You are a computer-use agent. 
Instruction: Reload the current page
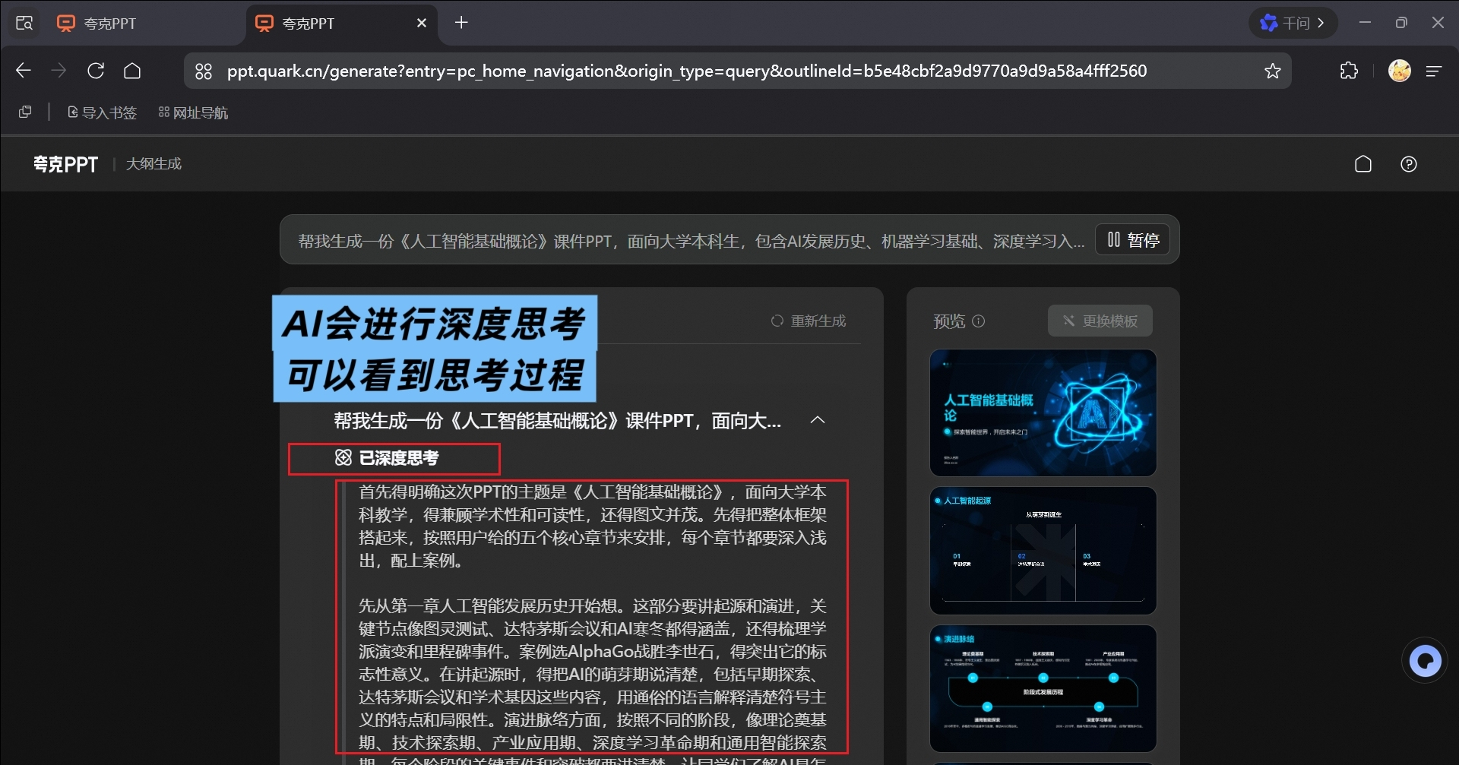(96, 71)
